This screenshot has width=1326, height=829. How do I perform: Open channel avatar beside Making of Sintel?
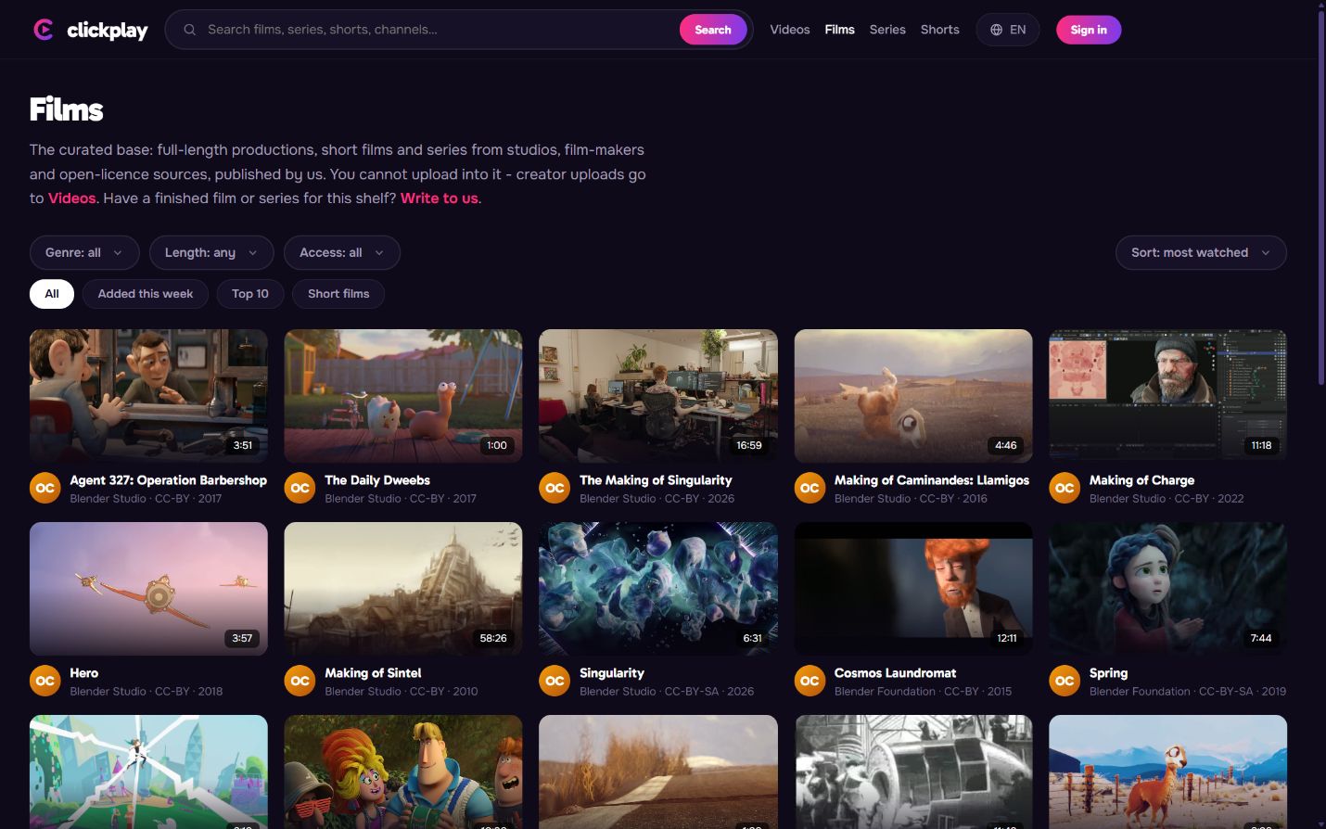pos(300,681)
